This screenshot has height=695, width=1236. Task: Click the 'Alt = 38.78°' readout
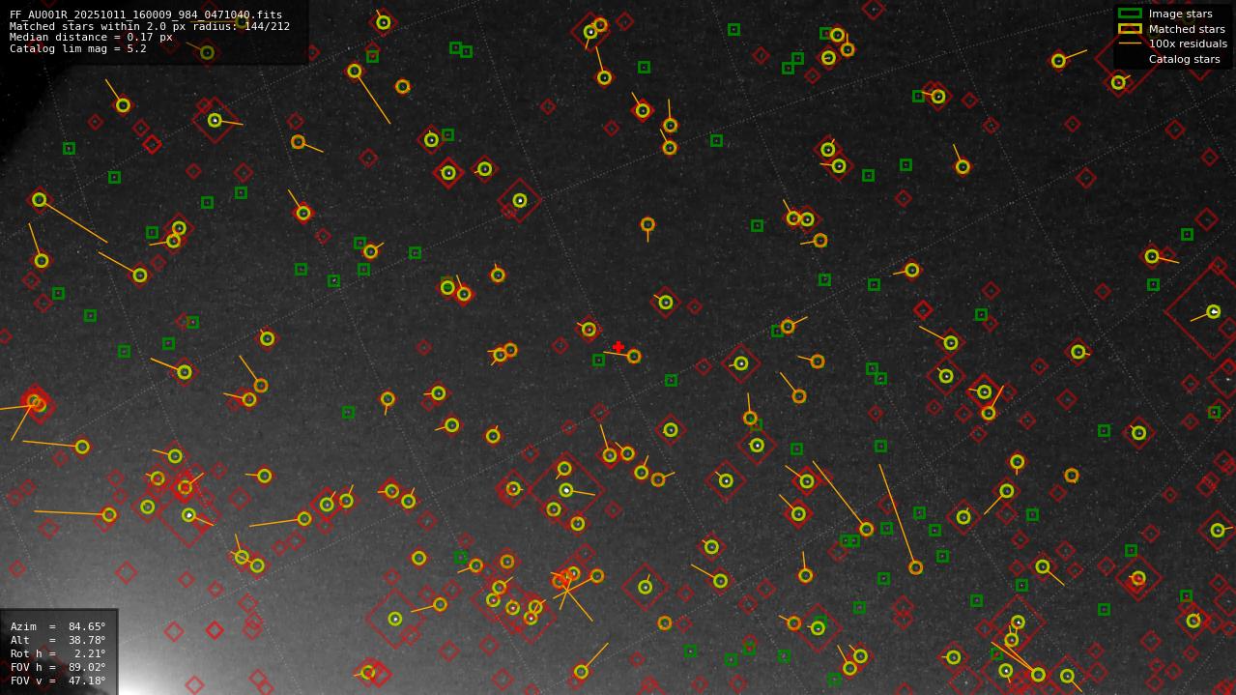[x=58, y=640]
